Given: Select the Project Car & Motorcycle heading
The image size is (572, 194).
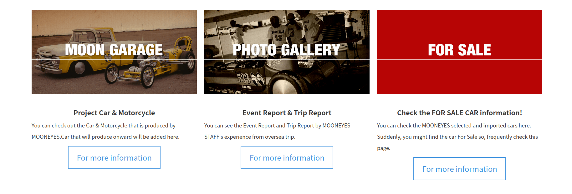Looking at the screenshot, I should click(x=114, y=113).
